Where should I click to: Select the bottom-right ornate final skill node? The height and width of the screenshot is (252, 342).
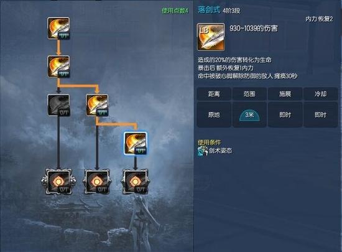click(x=136, y=182)
